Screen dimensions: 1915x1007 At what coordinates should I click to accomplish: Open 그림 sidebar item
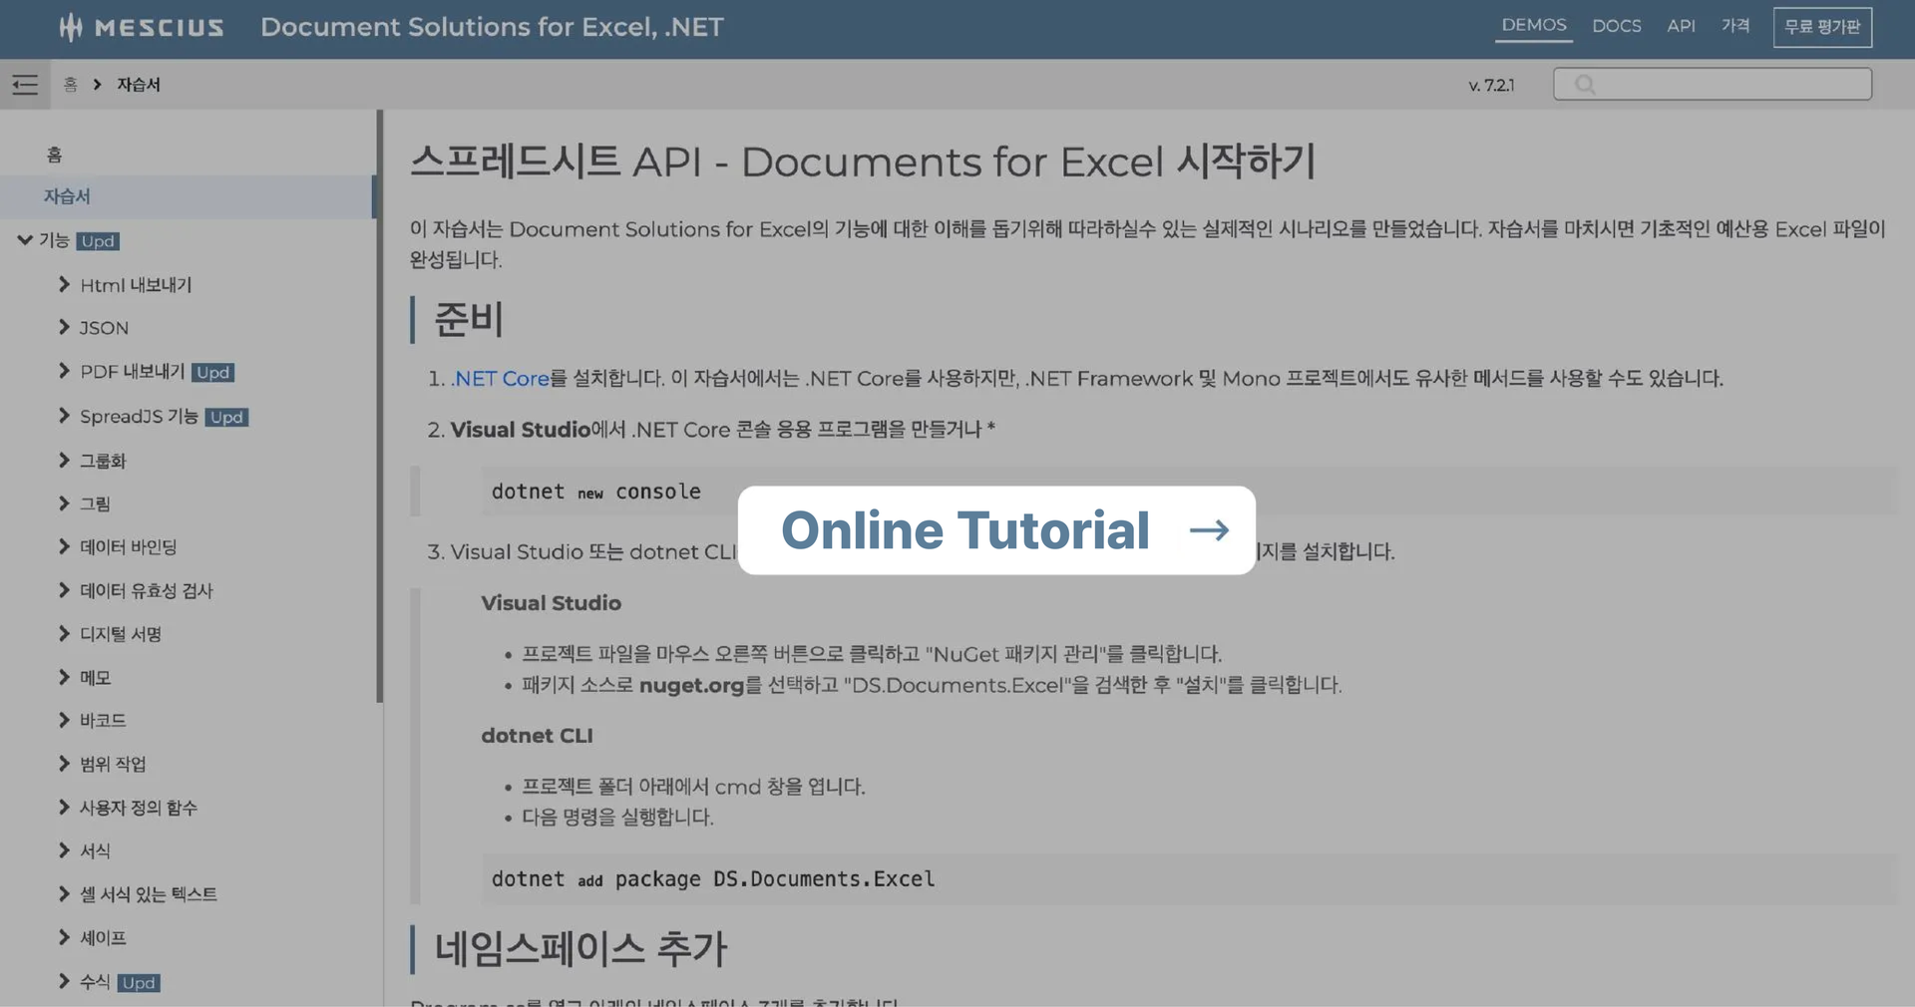click(x=95, y=503)
